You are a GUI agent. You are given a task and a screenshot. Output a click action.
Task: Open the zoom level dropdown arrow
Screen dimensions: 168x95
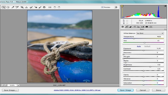[18, 85]
